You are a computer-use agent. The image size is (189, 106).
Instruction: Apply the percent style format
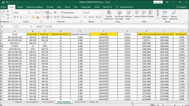tap(89, 17)
